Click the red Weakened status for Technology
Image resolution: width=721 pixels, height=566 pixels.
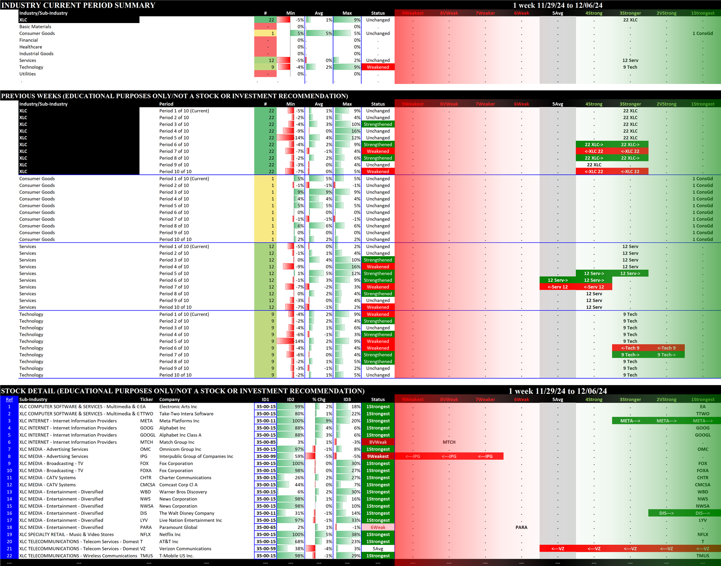pos(378,67)
